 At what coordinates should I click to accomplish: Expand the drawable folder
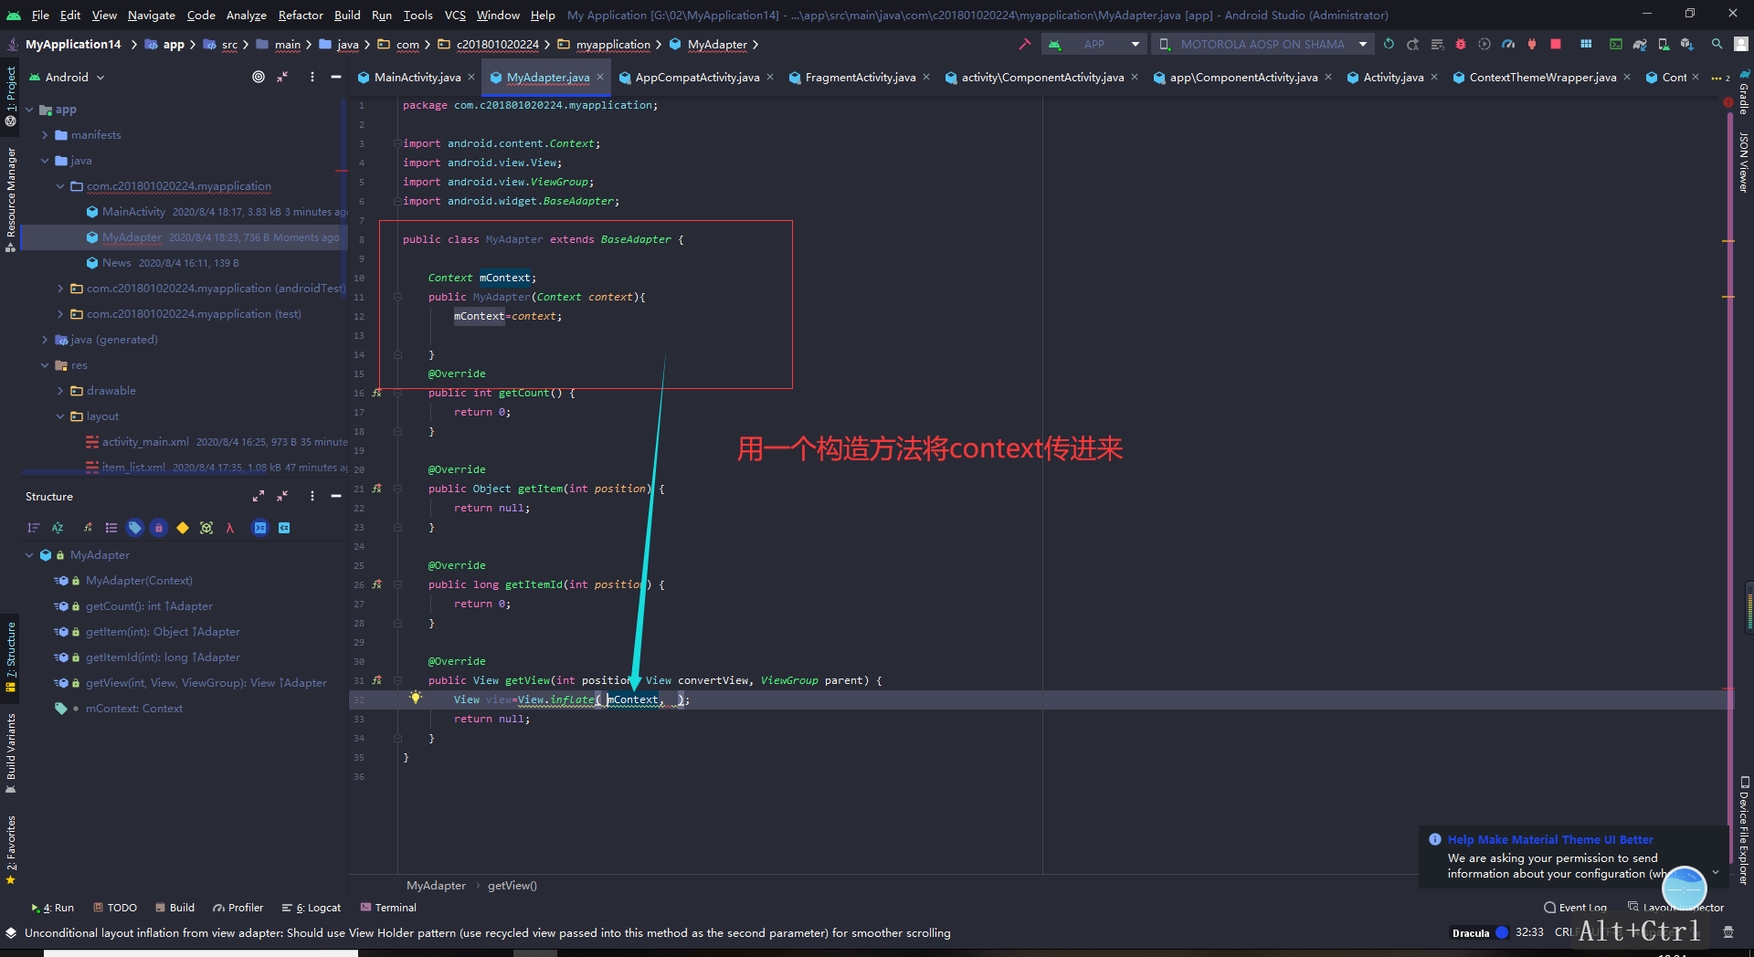60,391
